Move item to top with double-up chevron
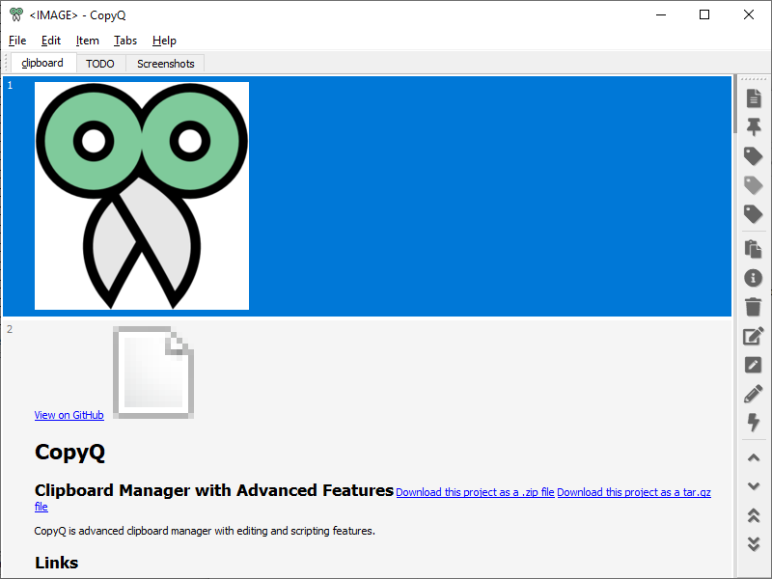The image size is (772, 579). coord(754,515)
